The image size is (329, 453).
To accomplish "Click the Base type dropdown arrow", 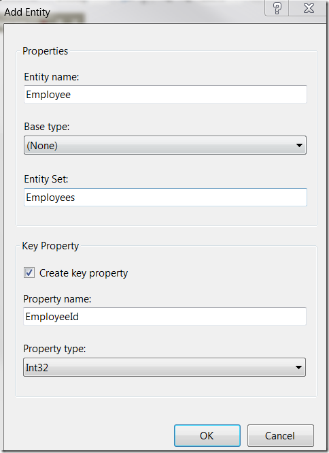I will point(299,145).
